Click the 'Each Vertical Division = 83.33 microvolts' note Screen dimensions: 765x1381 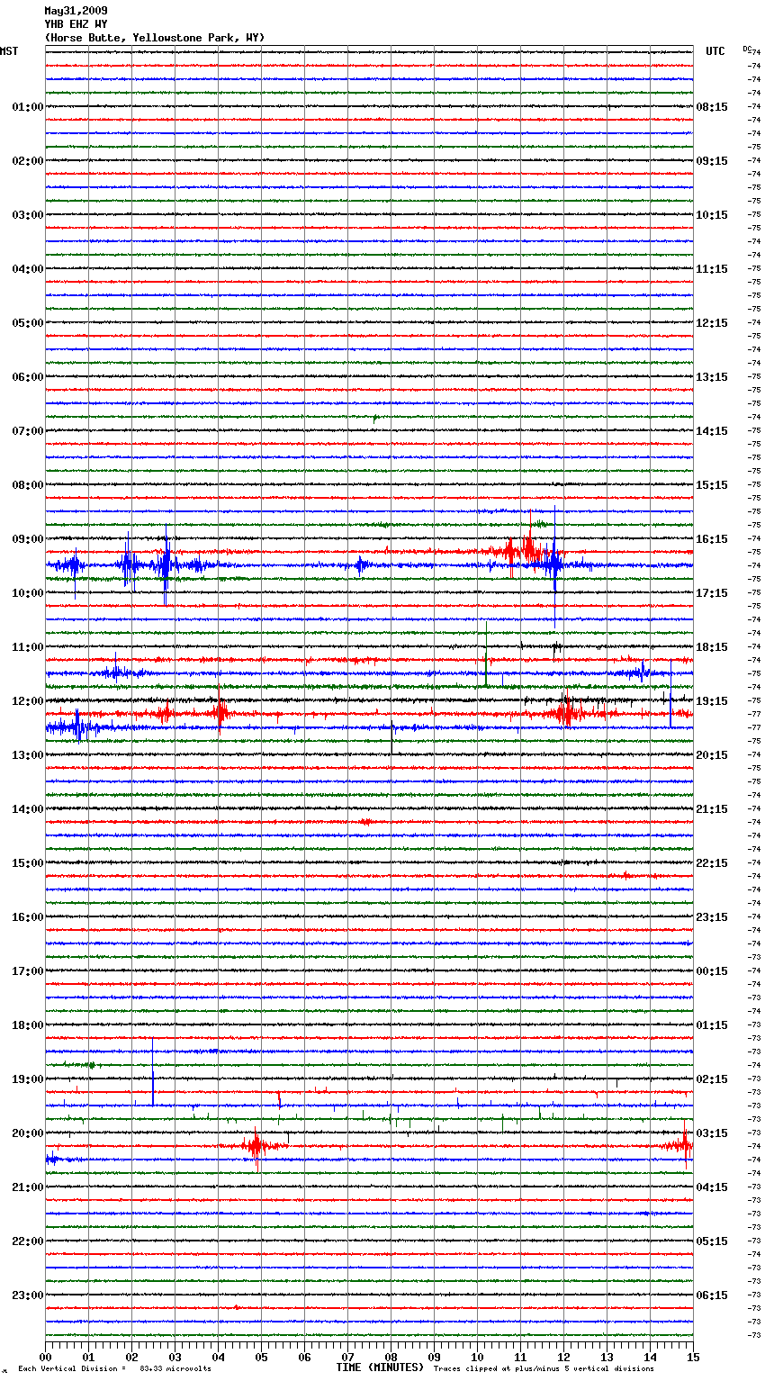pos(114,1369)
